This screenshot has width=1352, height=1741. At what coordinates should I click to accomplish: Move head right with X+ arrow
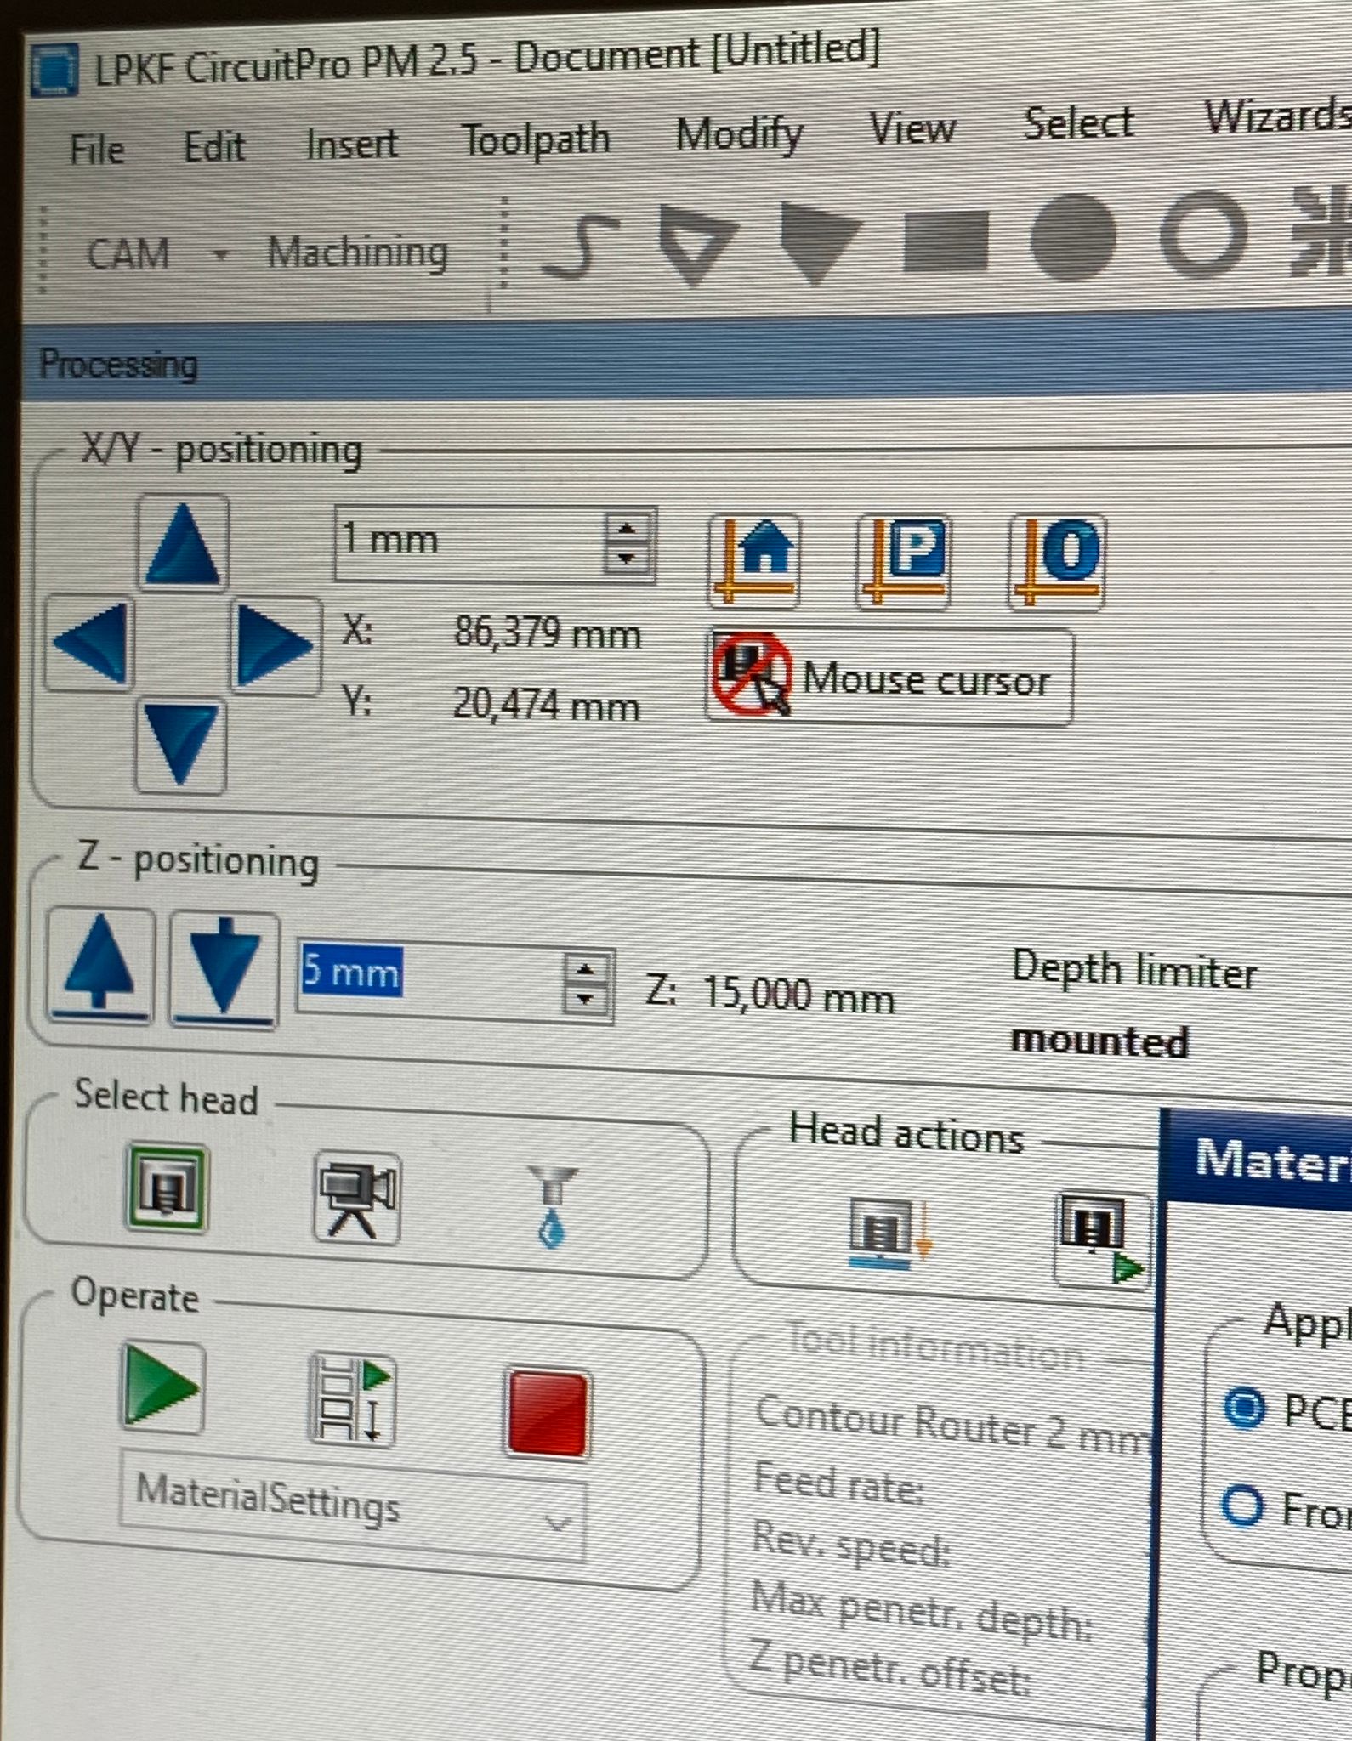pyautogui.click(x=275, y=645)
